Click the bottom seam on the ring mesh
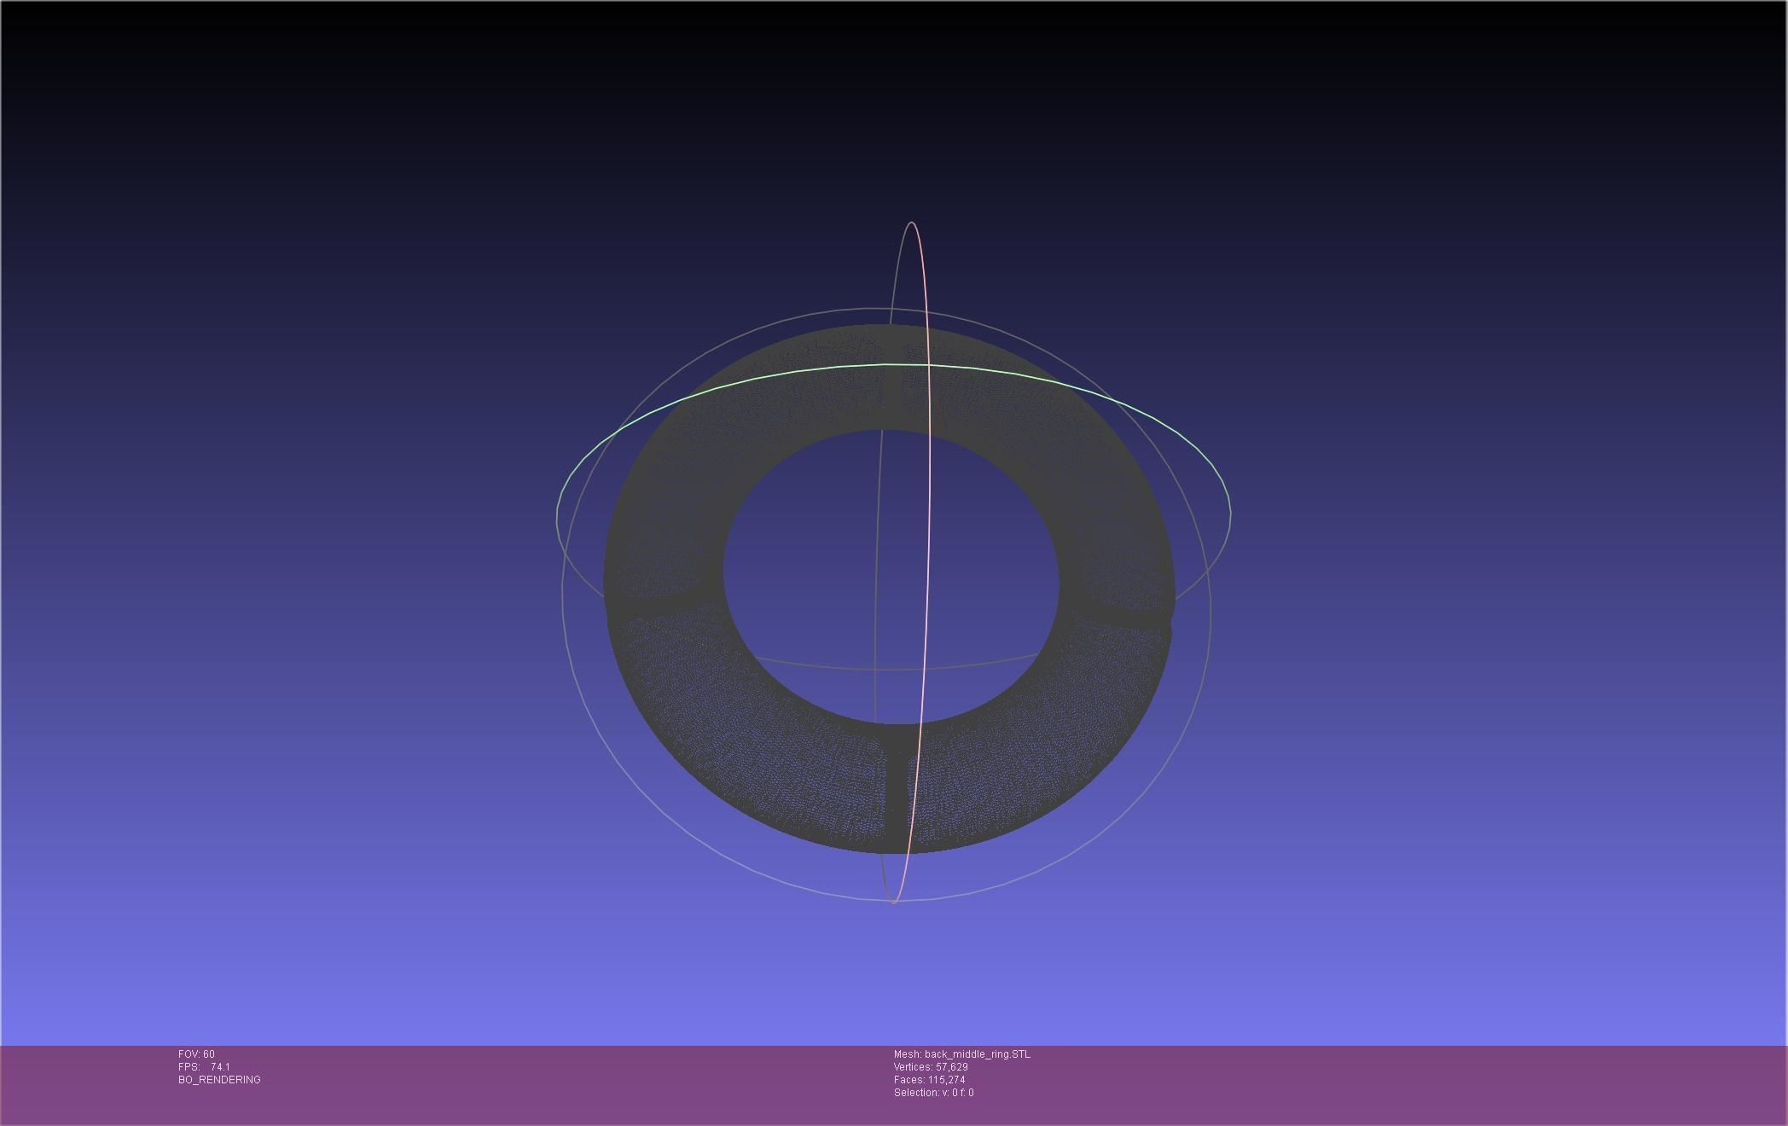The image size is (1788, 1126). point(896,789)
